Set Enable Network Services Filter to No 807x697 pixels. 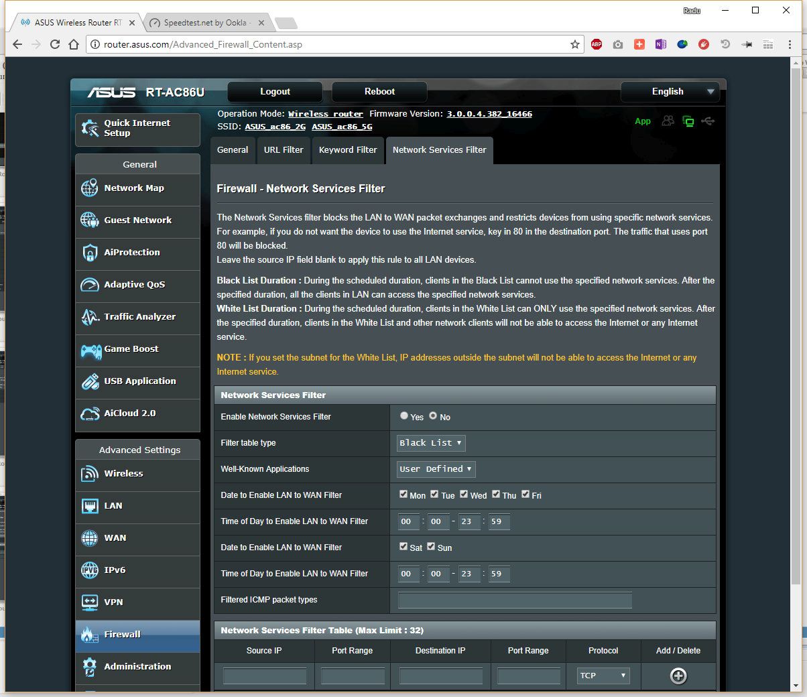[x=433, y=416]
